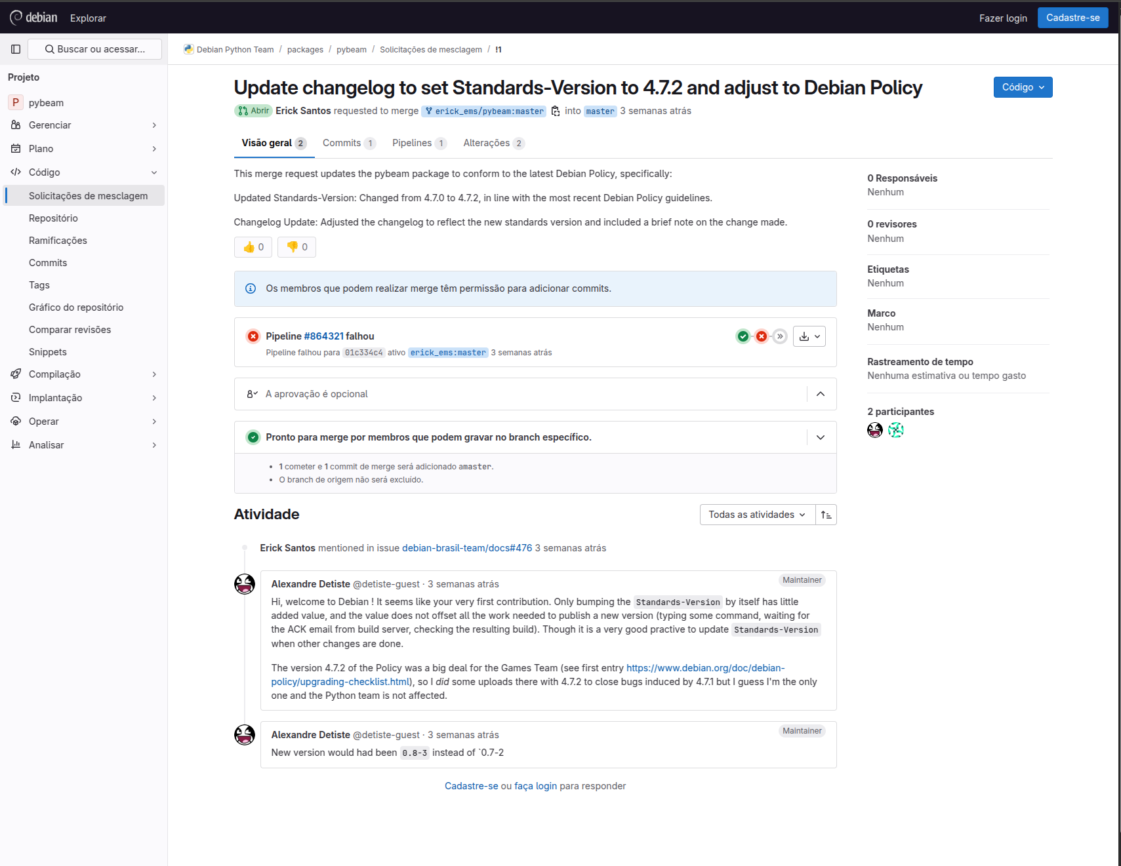Click Alexandre Detiste avatar on first comment
1121x866 pixels.
pos(245,584)
